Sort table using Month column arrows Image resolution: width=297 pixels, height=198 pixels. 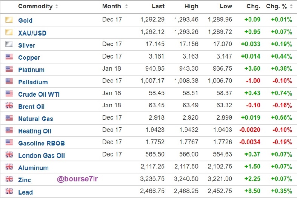tap(126, 6)
